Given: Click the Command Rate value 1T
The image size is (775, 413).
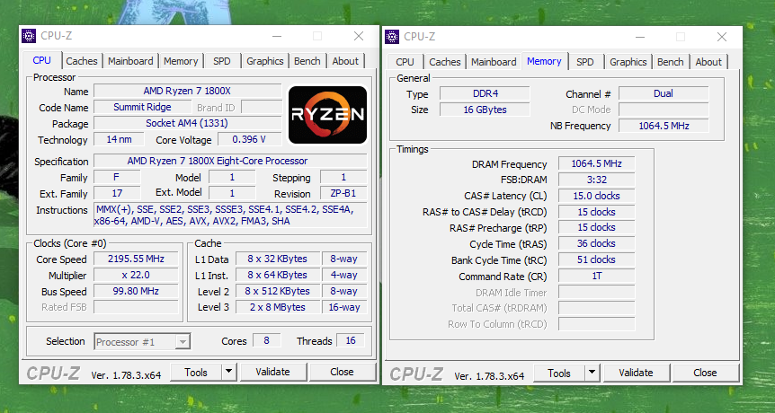Looking at the screenshot, I should click(597, 277).
